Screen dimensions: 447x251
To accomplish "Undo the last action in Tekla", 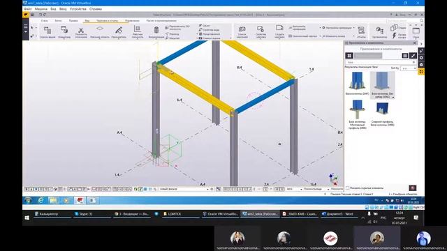I will pos(41,15).
